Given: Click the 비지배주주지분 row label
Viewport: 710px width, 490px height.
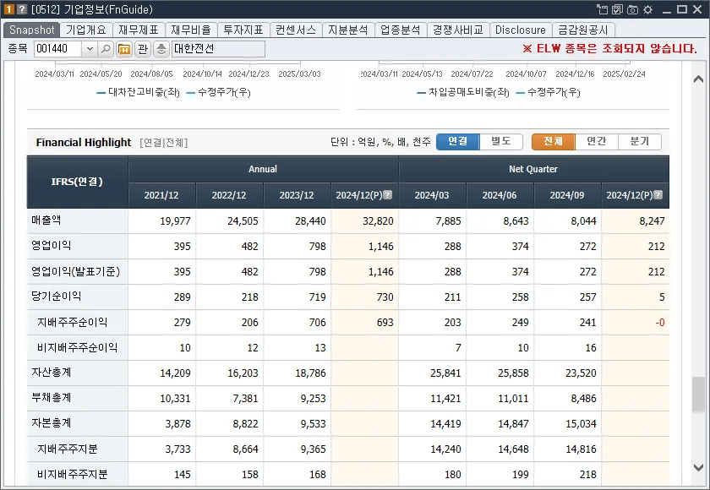Looking at the screenshot, I should point(72,474).
